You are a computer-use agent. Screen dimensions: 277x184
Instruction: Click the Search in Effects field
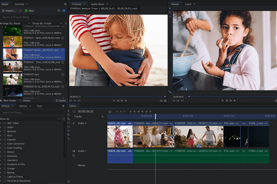click(32, 113)
